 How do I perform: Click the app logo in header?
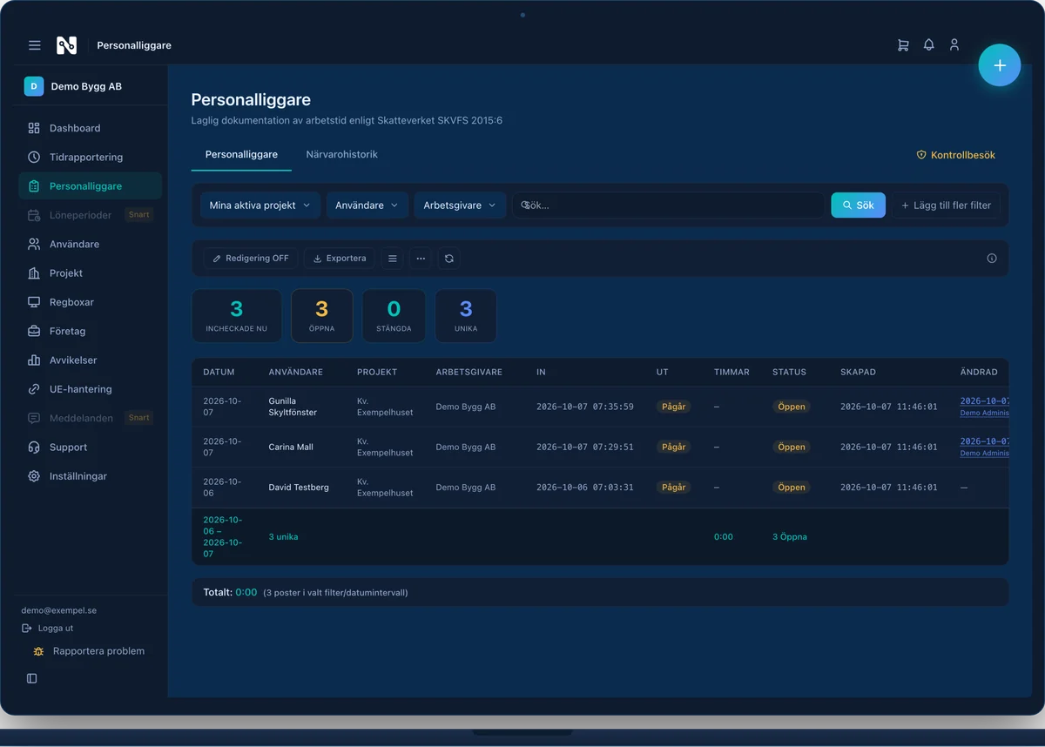coord(66,45)
